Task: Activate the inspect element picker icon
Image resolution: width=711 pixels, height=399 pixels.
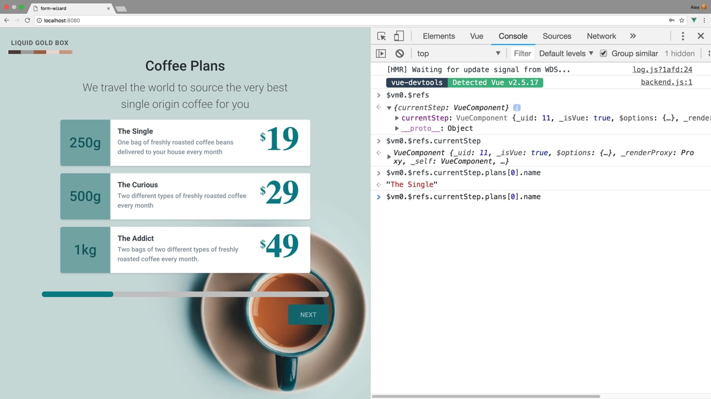Action: click(x=382, y=36)
